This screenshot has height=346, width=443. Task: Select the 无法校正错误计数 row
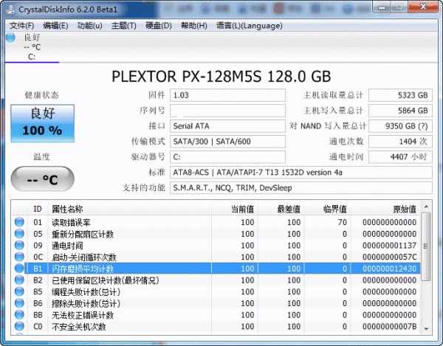tap(216, 315)
